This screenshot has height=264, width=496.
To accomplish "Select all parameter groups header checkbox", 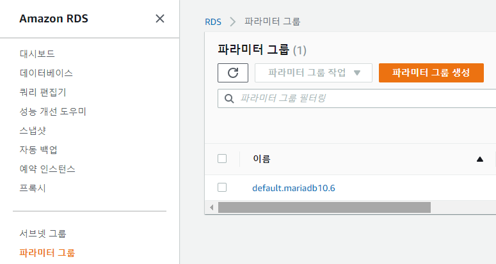I will pos(222,159).
